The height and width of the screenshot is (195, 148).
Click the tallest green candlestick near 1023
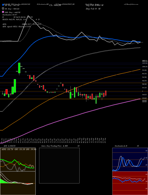coord(19,68)
